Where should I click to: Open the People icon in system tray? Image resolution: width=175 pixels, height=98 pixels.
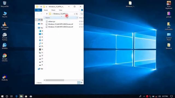click(140, 96)
